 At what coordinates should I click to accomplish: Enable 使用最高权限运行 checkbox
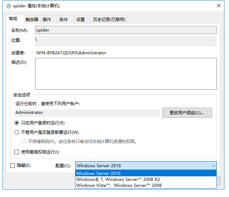(17, 152)
